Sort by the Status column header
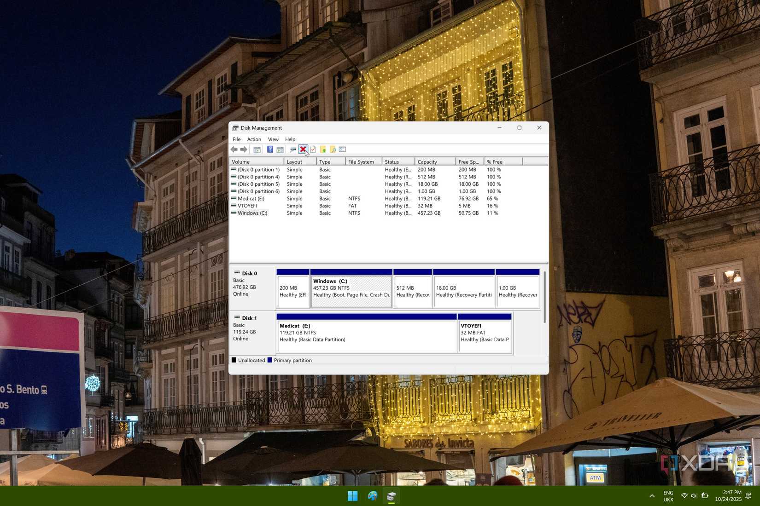This screenshot has height=506, width=760. click(398, 162)
